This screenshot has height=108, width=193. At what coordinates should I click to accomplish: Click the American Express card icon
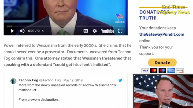[x=171, y=70]
